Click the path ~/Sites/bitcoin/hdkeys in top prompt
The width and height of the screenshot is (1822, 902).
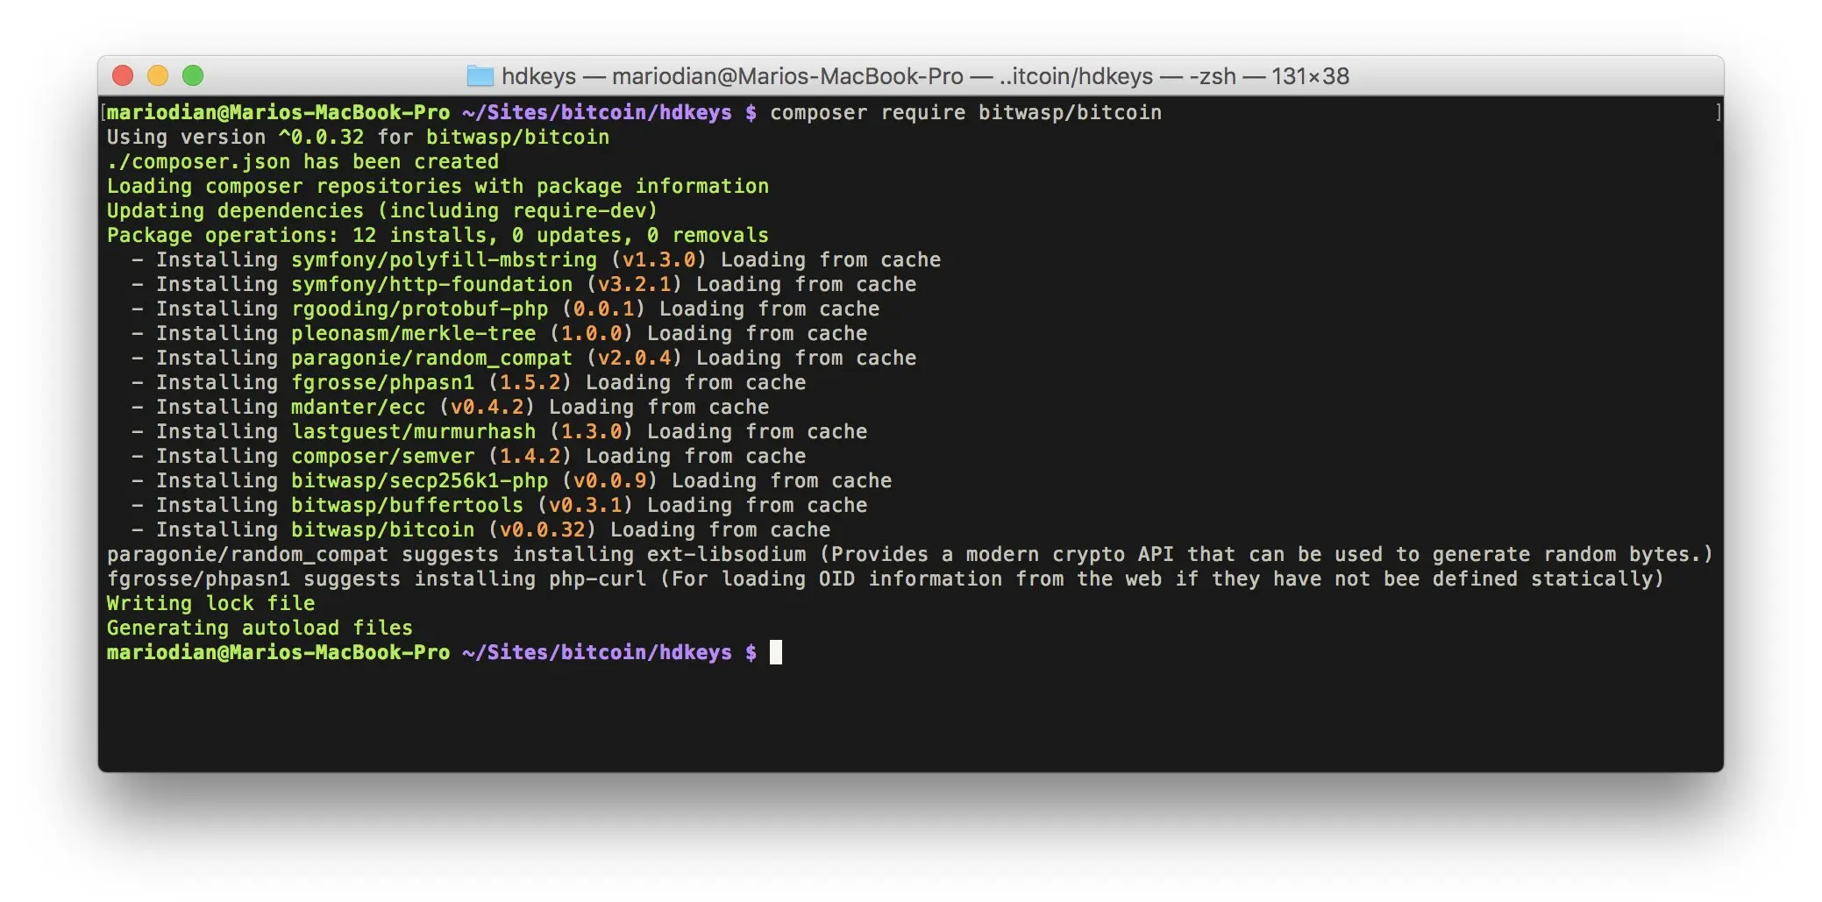coord(597,112)
